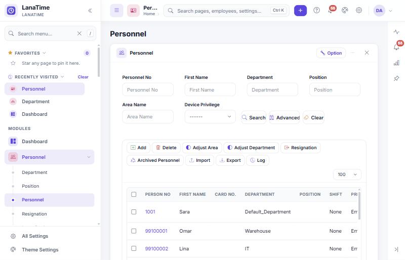
Task: Check the row checkbox for Omar 99100001
Action: click(134, 231)
